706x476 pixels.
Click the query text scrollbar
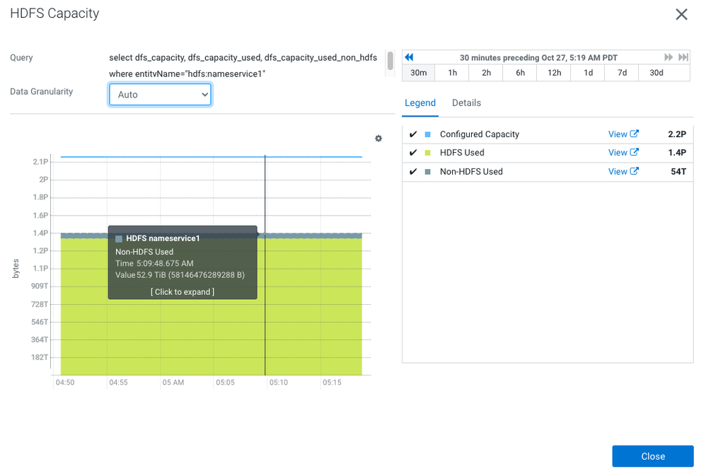tap(390, 61)
